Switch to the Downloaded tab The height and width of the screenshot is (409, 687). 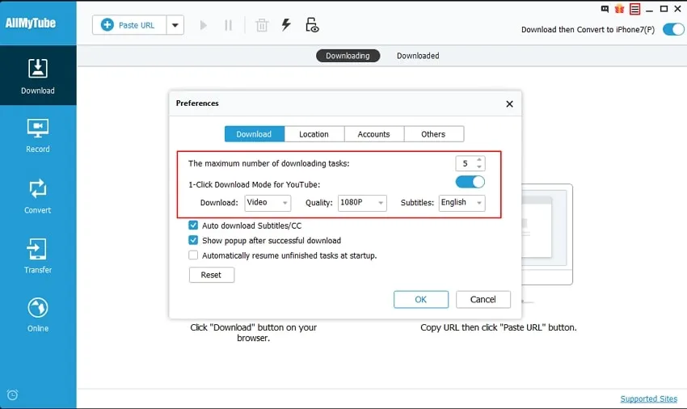(418, 56)
